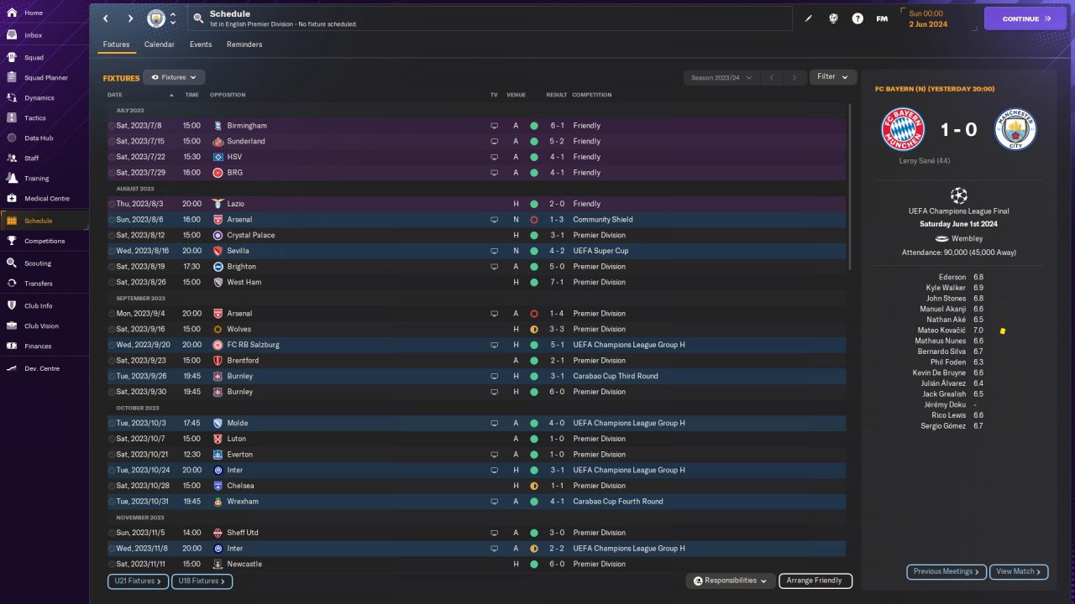Viewport: 1075px width, 604px height.
Task: Open the Season 2023/24 dropdown
Action: tap(721, 78)
